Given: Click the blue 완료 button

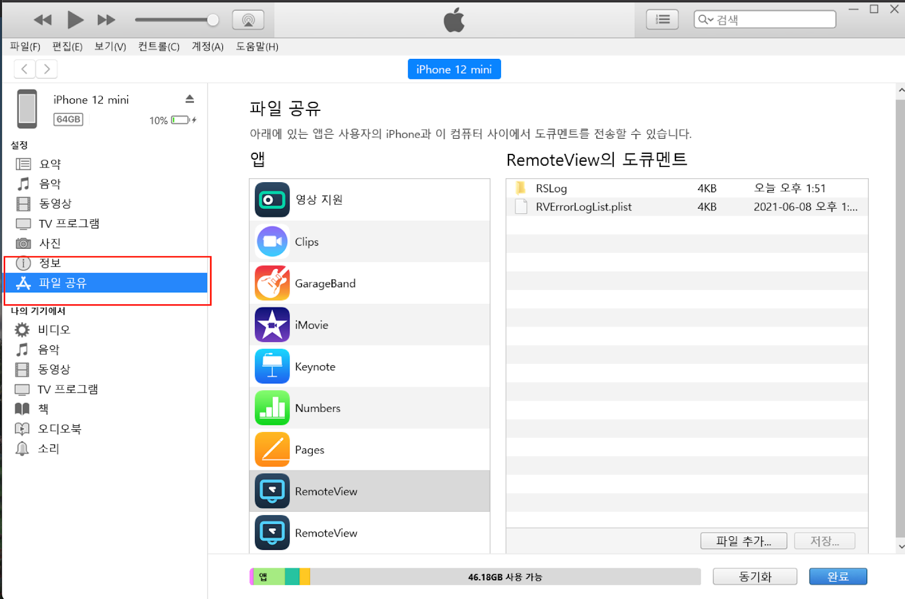Looking at the screenshot, I should point(838,576).
